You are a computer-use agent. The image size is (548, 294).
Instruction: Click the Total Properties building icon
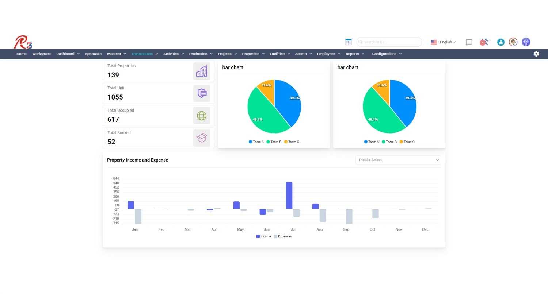[x=202, y=71]
